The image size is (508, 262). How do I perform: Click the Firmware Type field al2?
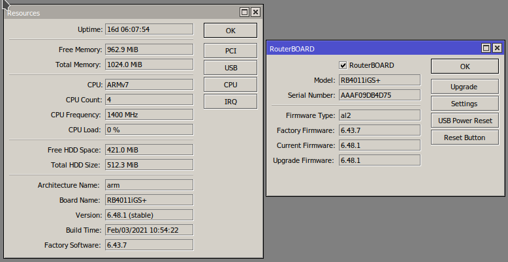[x=380, y=115]
